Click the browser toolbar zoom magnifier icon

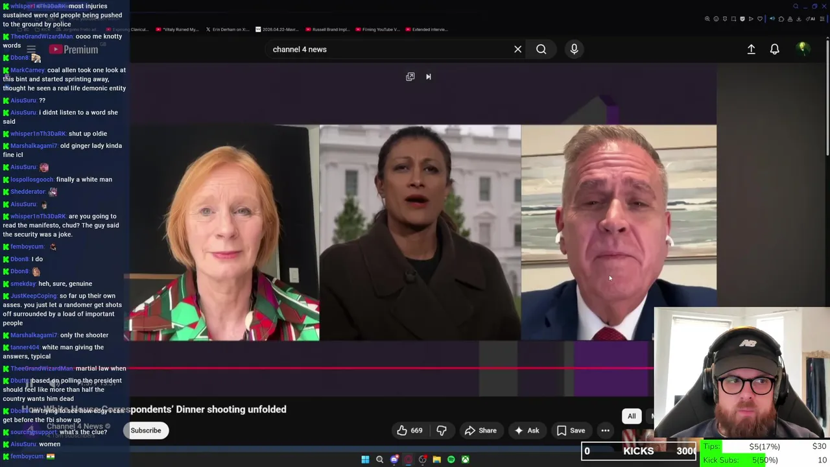click(707, 19)
